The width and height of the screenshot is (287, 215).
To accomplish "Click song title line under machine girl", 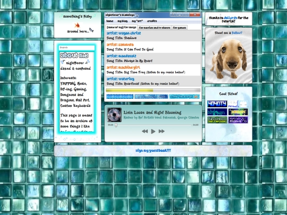I will (x=146, y=72).
